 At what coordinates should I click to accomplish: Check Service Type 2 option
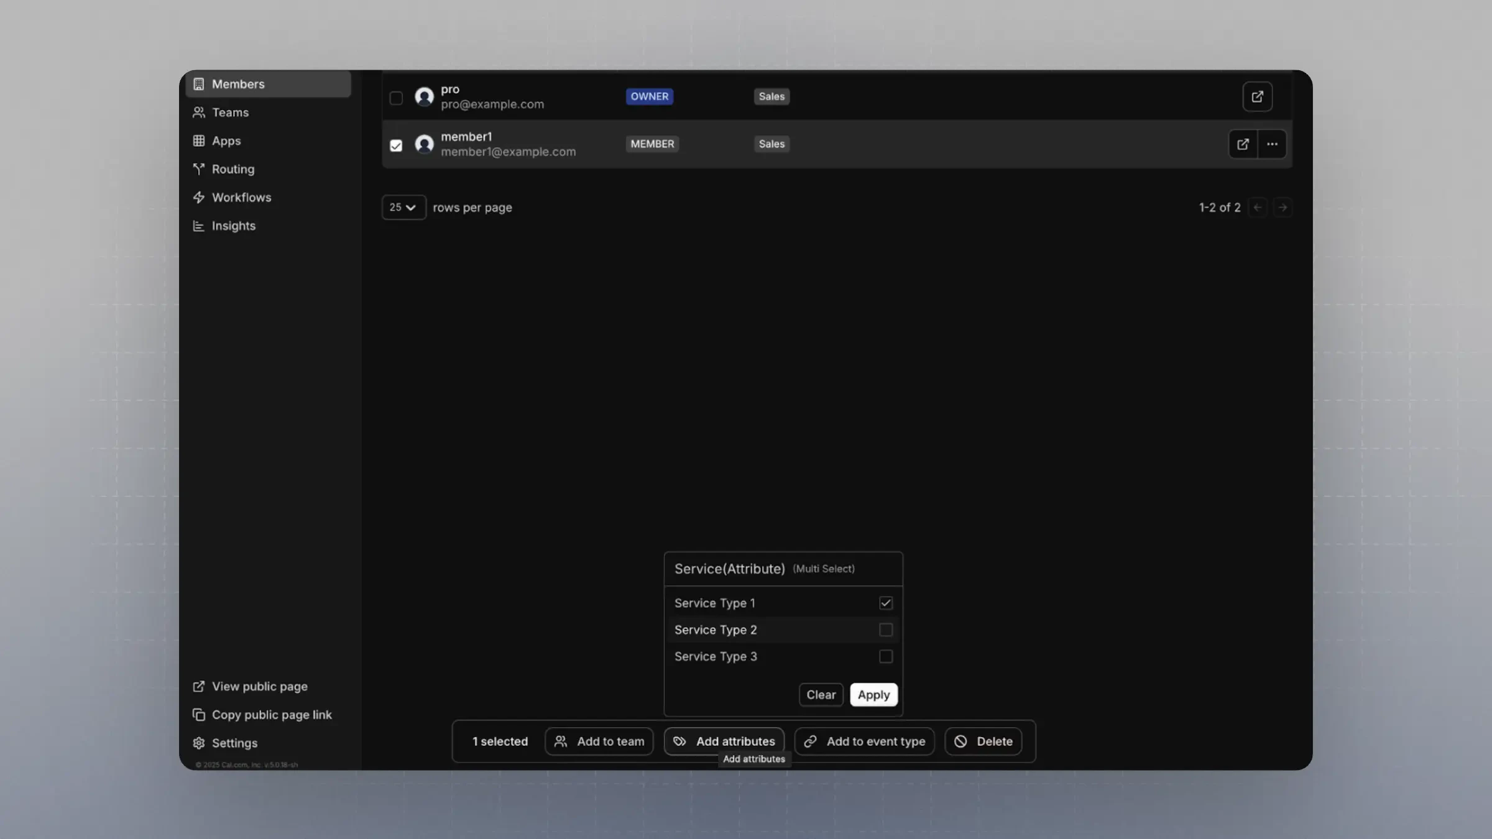885,630
